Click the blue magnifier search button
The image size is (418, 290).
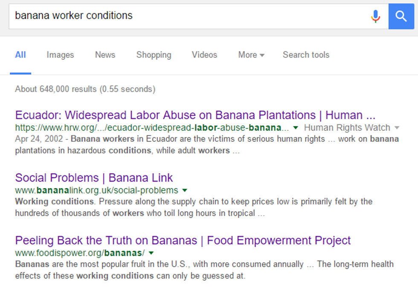tap(401, 16)
